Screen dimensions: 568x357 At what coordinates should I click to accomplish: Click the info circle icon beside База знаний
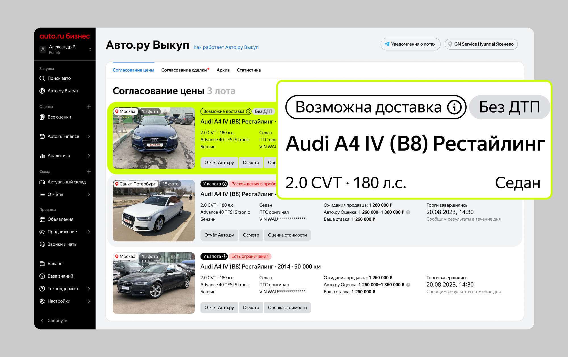pos(42,276)
